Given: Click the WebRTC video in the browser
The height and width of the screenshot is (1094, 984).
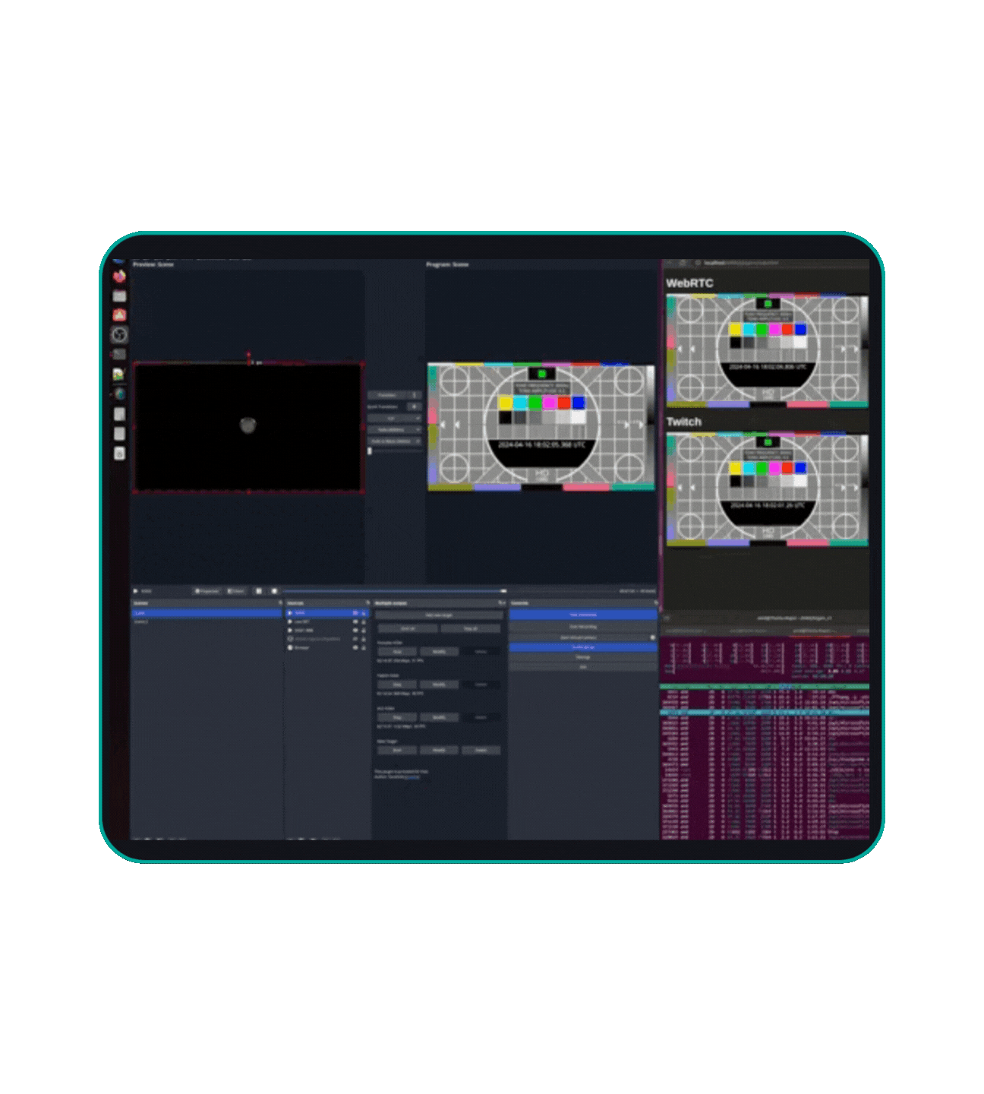Looking at the screenshot, I should click(767, 350).
